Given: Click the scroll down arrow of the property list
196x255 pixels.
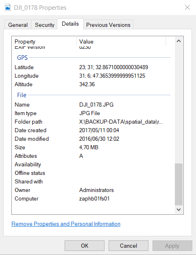Looking at the screenshot, I should (x=179, y=209).
